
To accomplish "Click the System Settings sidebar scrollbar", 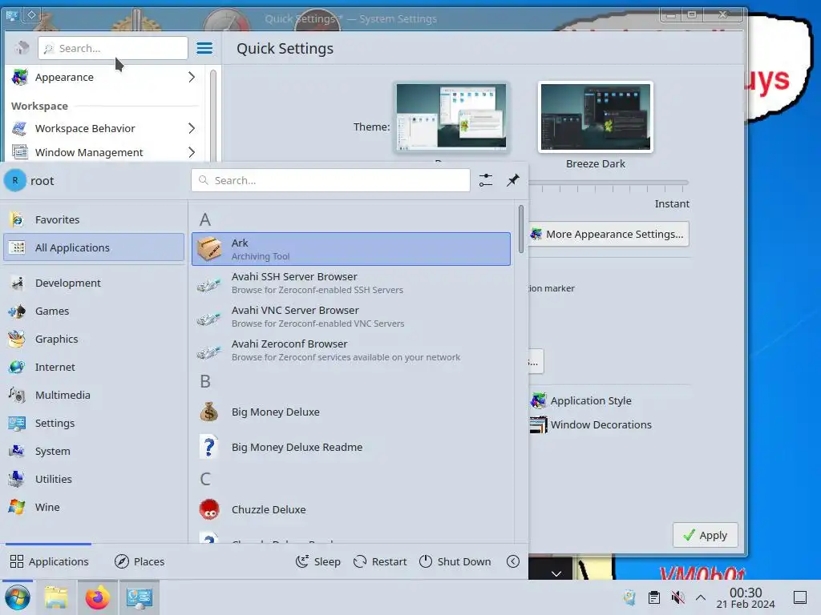I will click(213, 115).
